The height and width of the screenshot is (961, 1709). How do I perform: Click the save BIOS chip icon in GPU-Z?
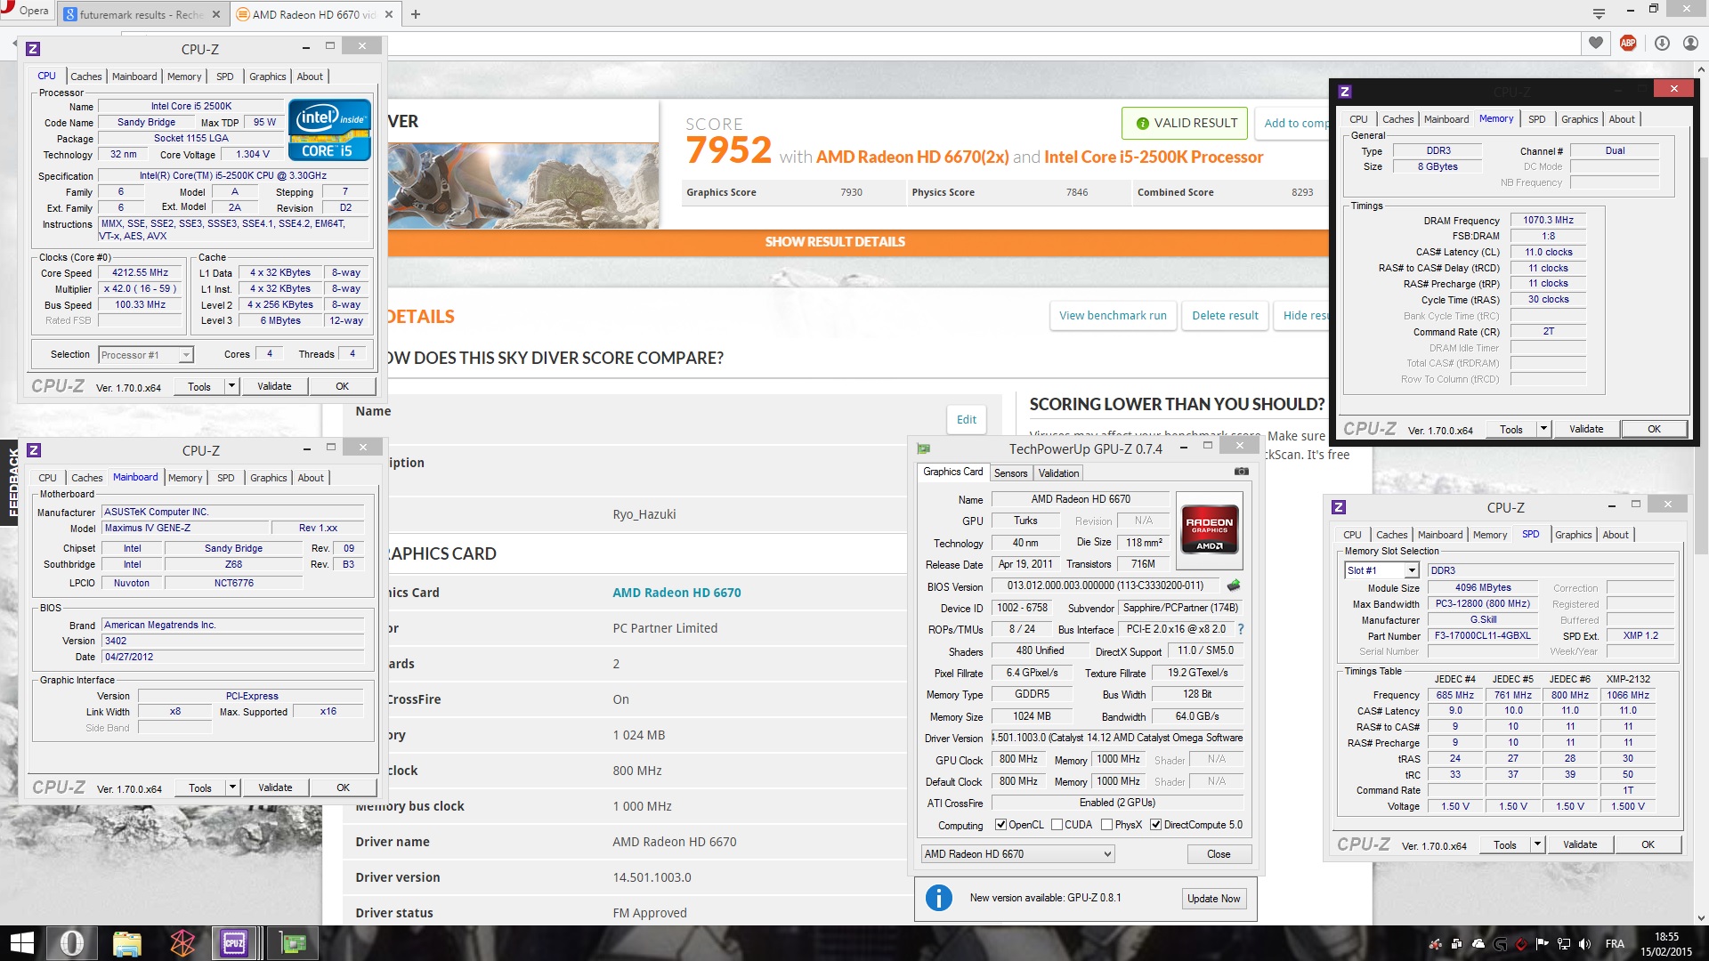pyautogui.click(x=1234, y=585)
